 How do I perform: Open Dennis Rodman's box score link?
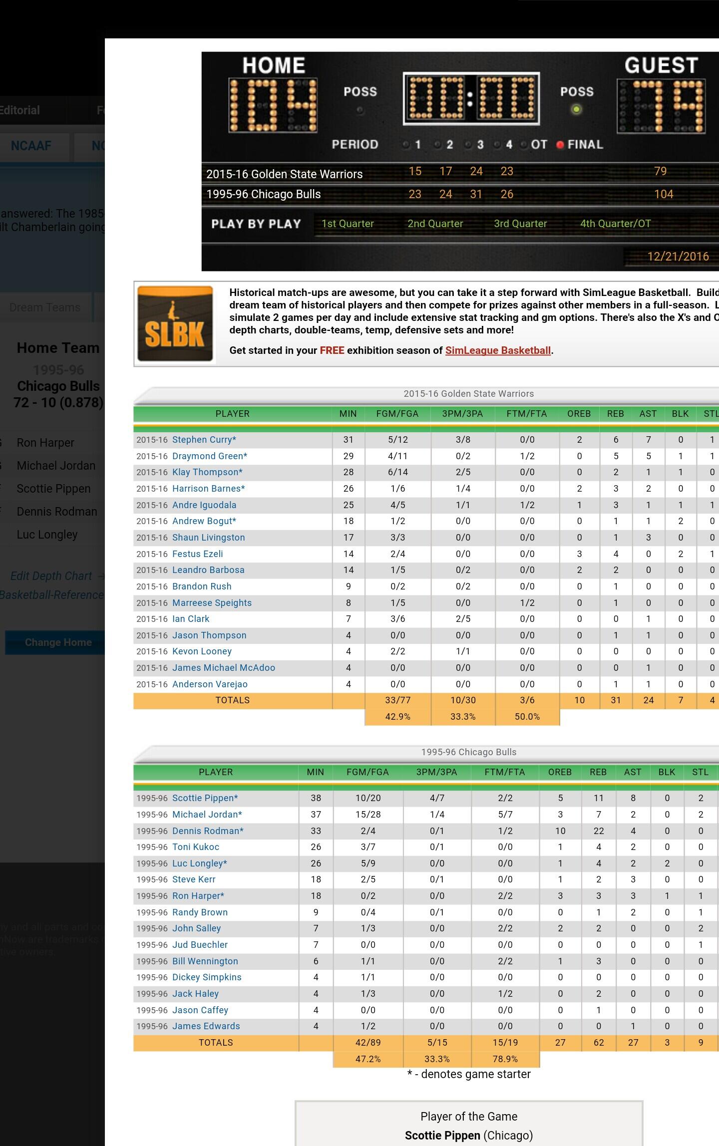tap(208, 831)
